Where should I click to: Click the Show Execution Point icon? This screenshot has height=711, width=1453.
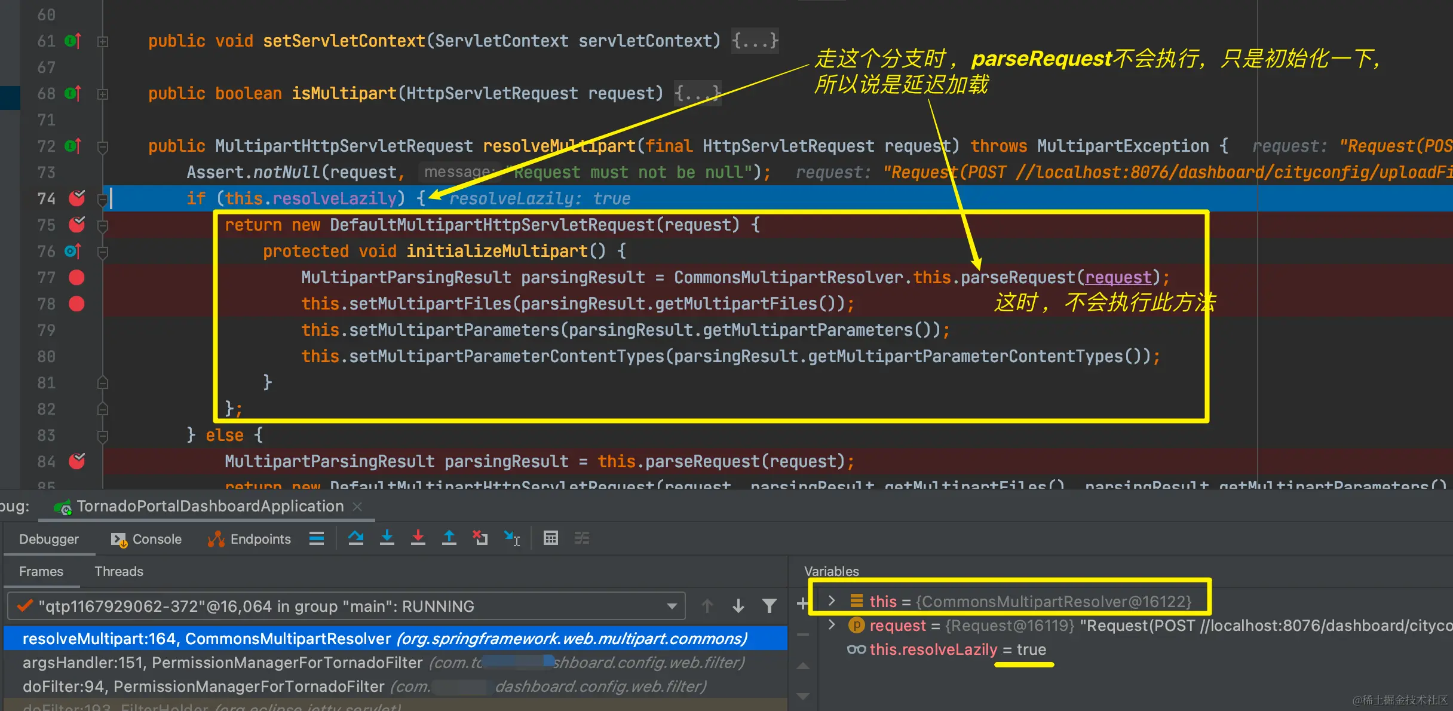(x=317, y=538)
